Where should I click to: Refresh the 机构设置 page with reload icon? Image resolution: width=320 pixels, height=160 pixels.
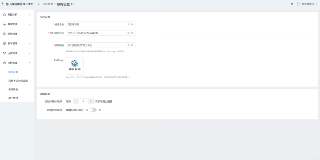[x=72, y=4]
